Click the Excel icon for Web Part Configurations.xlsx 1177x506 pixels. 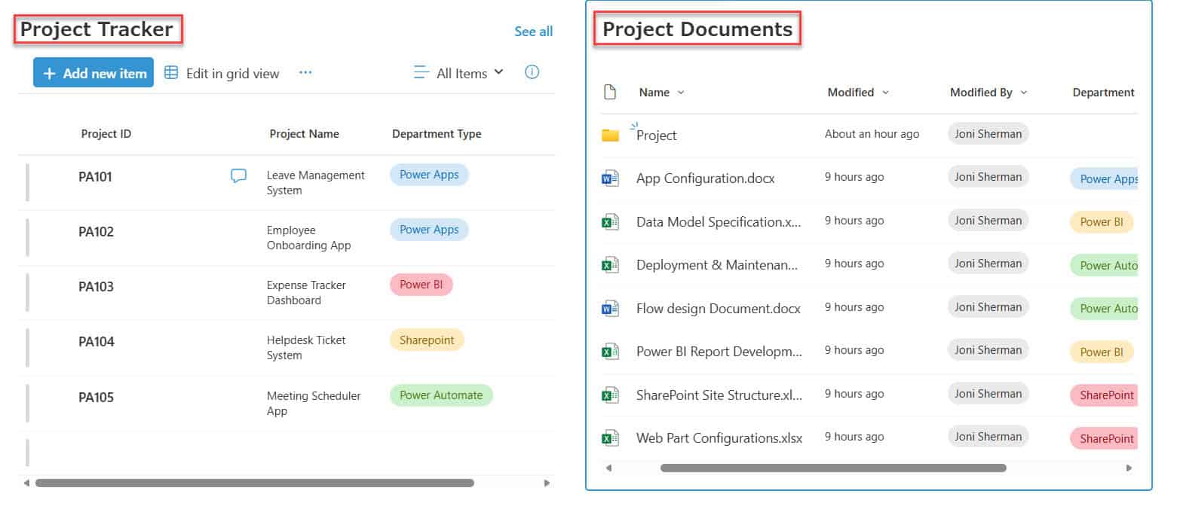[x=609, y=437]
